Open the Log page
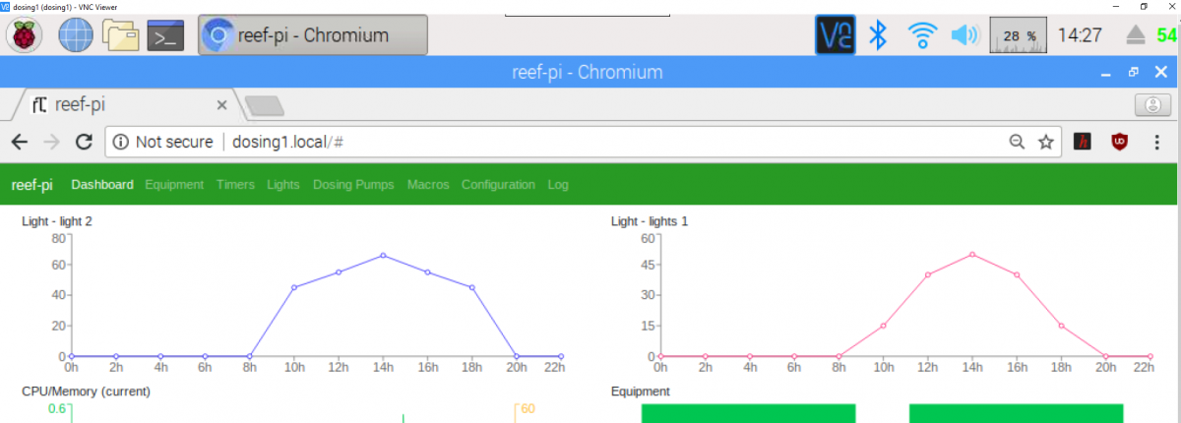 click(558, 185)
